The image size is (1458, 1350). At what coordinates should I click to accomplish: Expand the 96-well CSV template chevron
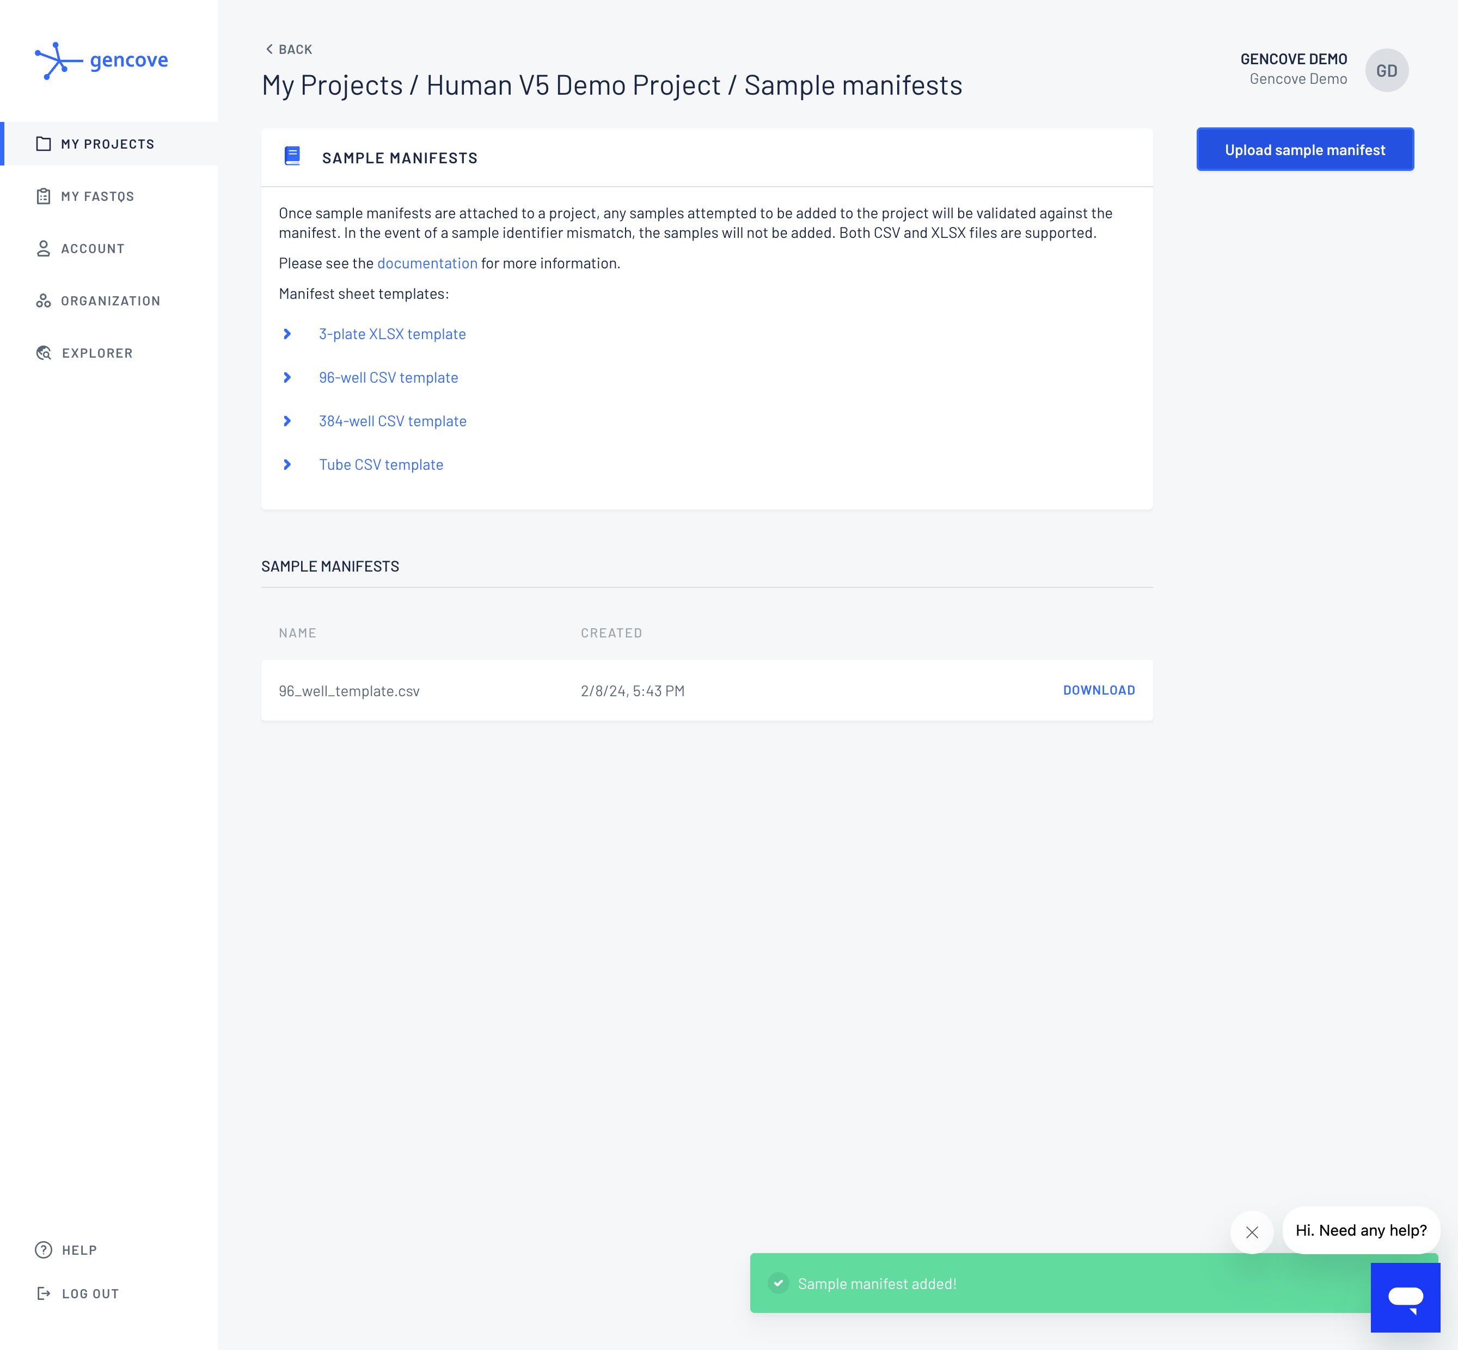(287, 378)
